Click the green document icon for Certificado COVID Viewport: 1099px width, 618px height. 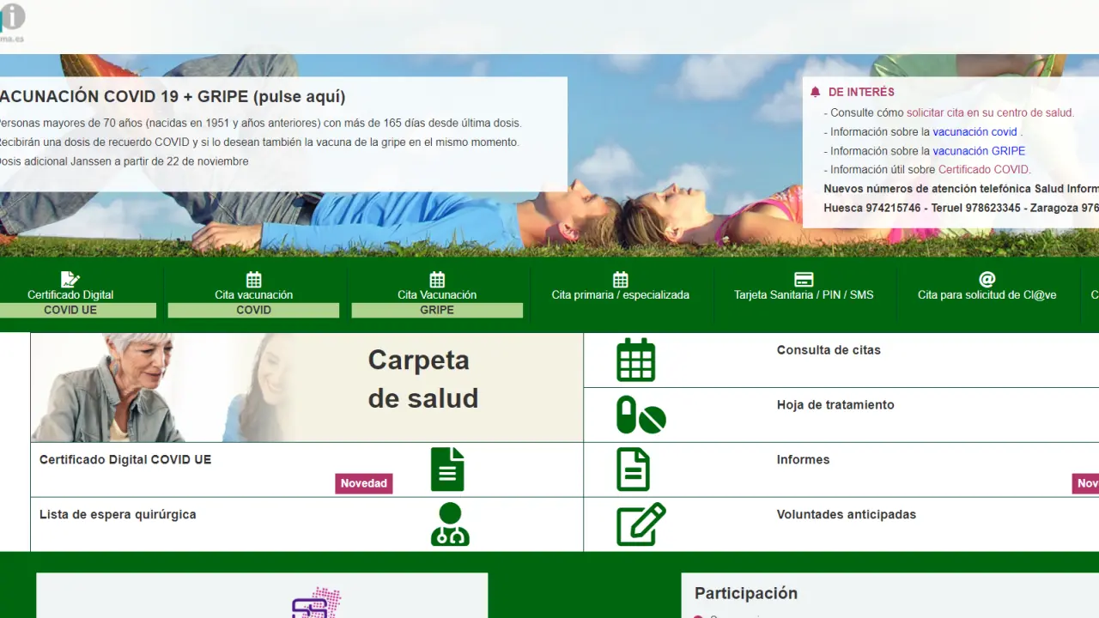point(447,470)
